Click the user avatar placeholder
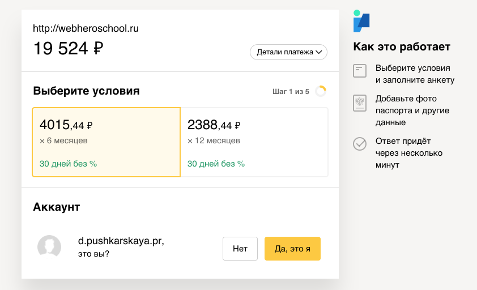Screen dimensions: 477x290 pyautogui.click(x=49, y=247)
